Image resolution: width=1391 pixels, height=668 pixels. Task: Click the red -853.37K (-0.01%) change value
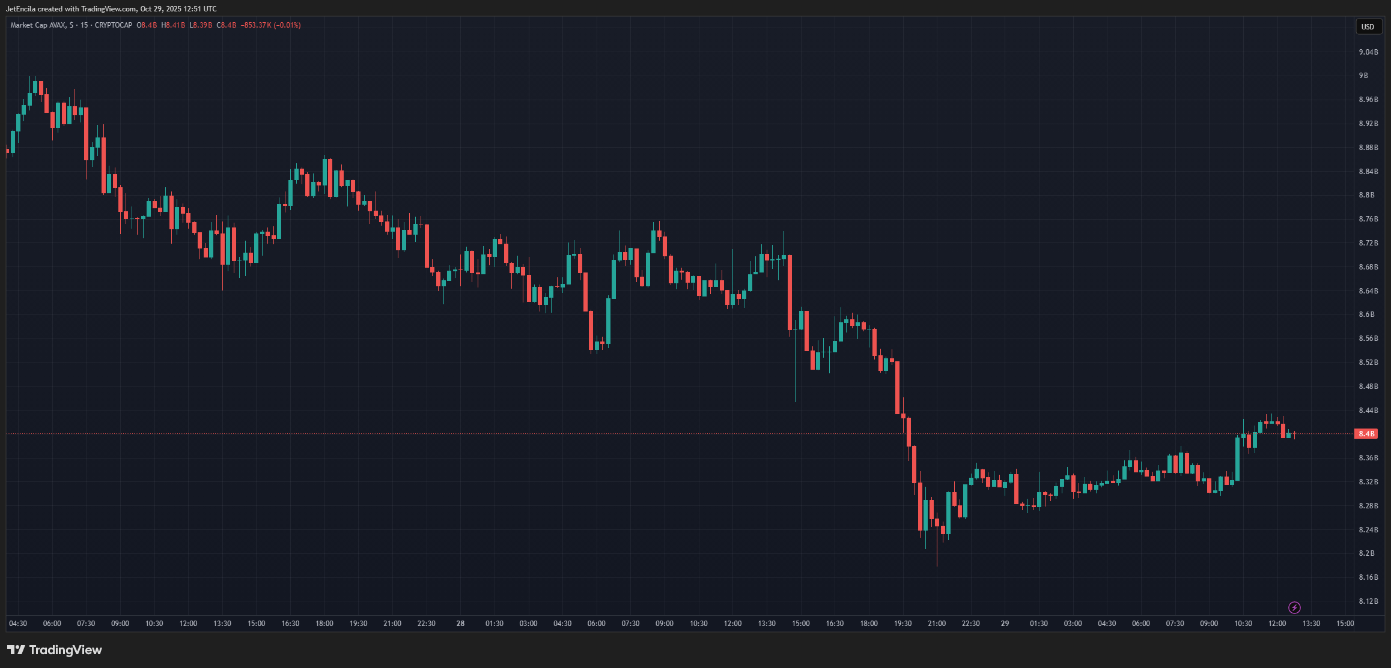coord(270,25)
